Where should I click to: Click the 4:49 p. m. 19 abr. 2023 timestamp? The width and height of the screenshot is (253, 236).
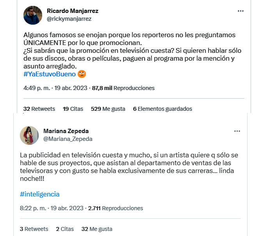pyautogui.click(x=56, y=88)
